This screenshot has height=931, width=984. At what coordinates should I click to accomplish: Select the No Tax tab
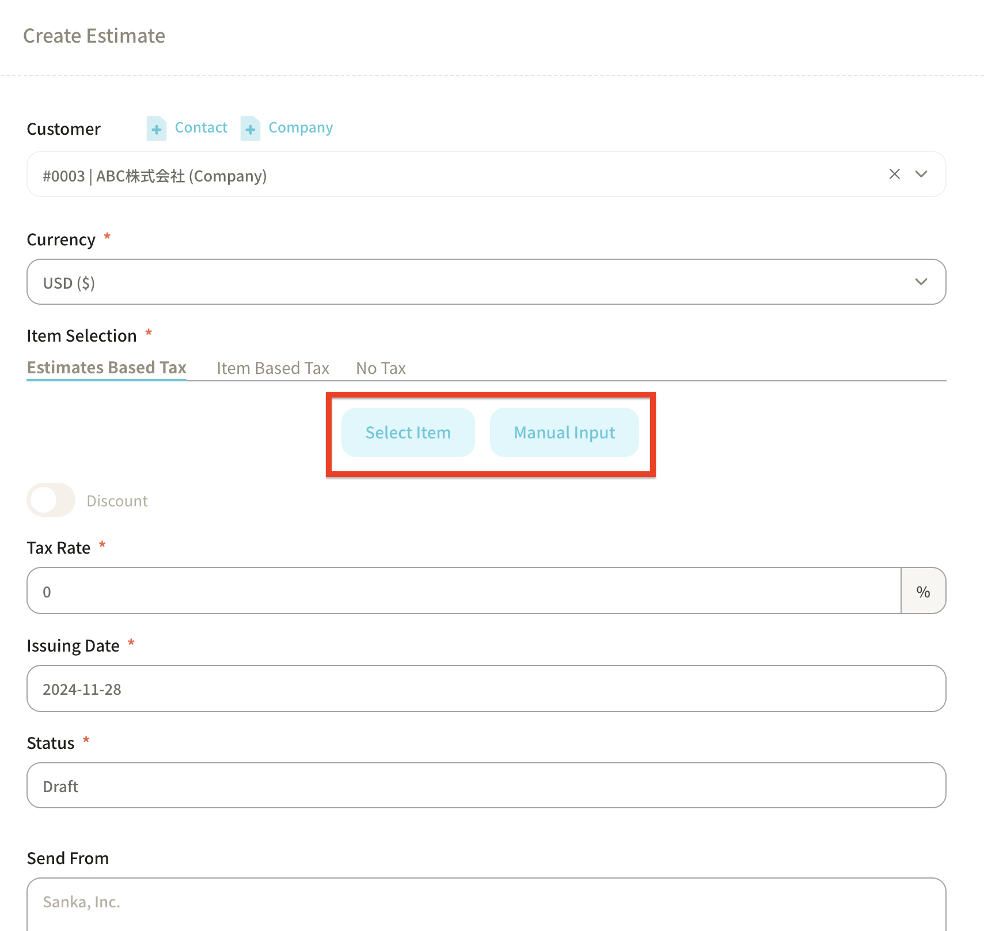click(x=381, y=368)
